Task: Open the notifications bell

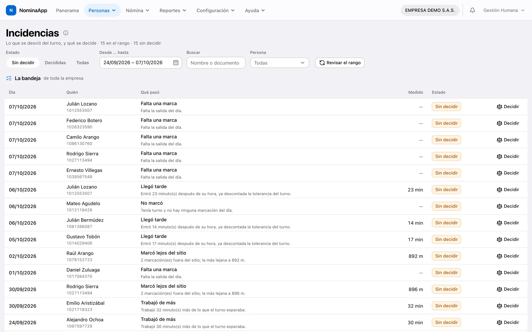Action: coord(472,10)
